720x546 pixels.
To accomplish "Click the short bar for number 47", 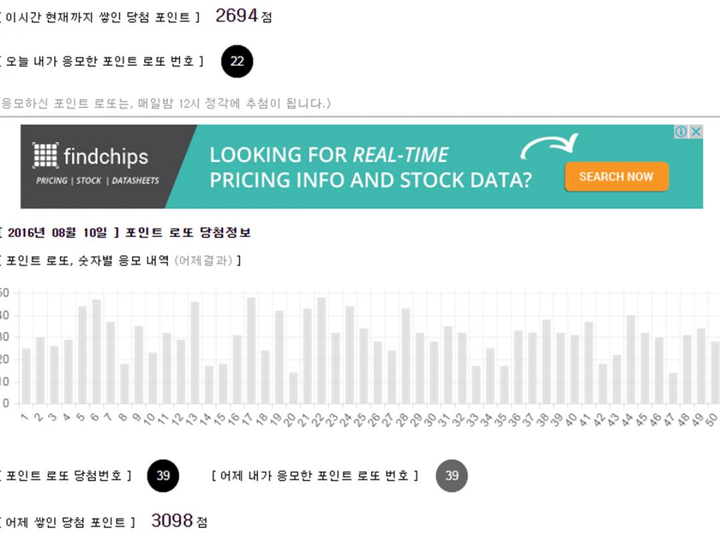I will coord(673,388).
